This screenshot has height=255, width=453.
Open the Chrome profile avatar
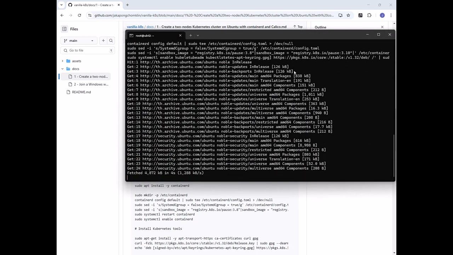click(x=382, y=15)
